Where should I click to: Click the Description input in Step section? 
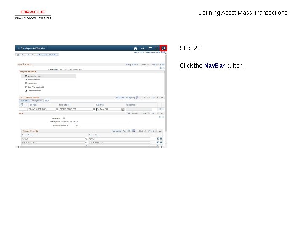coord(94,122)
